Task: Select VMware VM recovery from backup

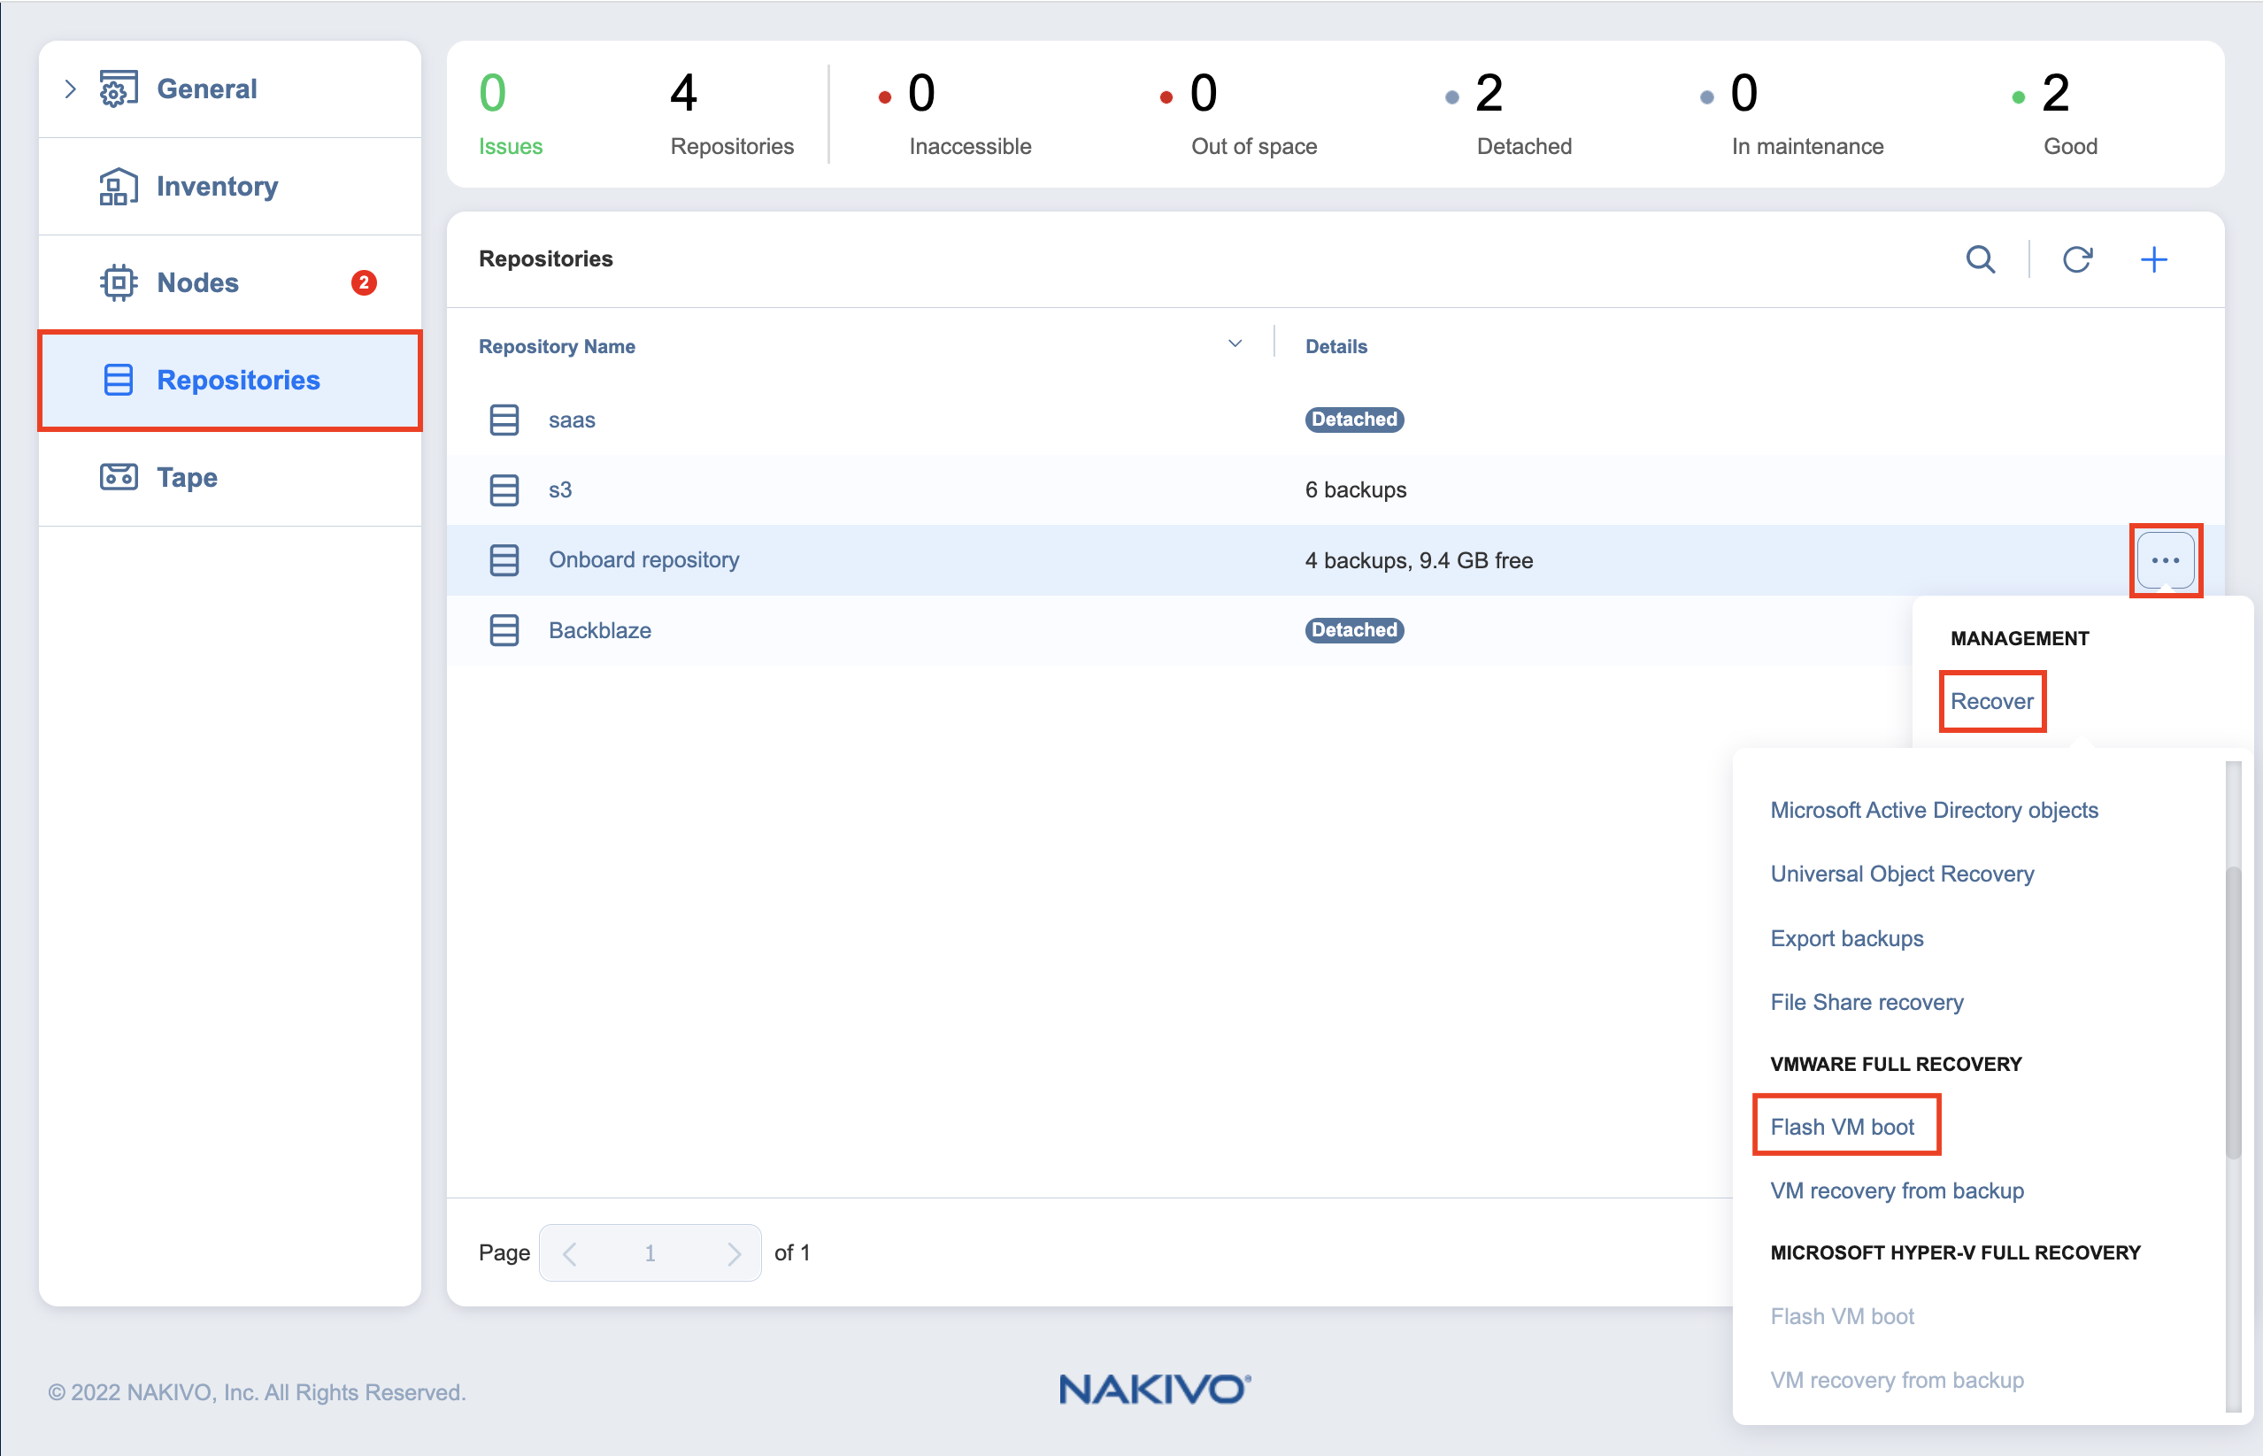Action: [x=1897, y=1190]
